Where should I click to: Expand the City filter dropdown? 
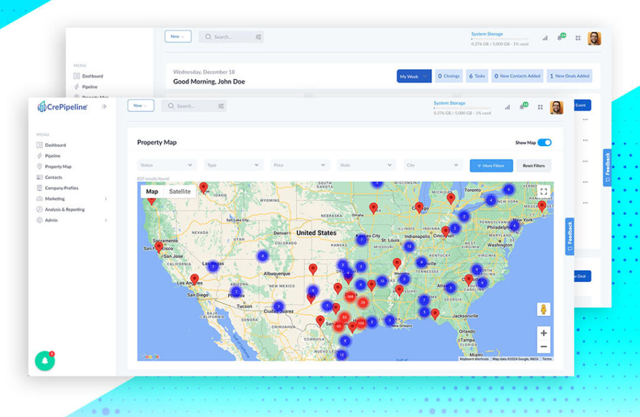point(432,165)
